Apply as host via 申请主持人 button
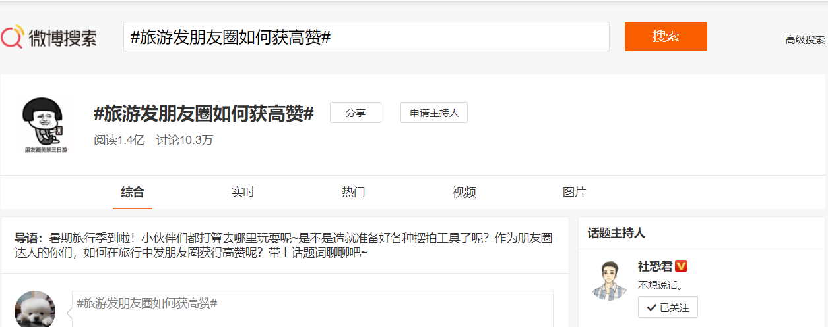The height and width of the screenshot is (327, 828). (433, 113)
